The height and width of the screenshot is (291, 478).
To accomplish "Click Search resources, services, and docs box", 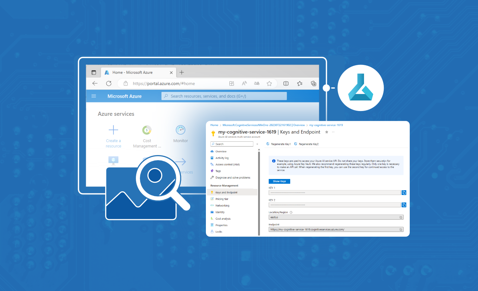I will tap(224, 96).
